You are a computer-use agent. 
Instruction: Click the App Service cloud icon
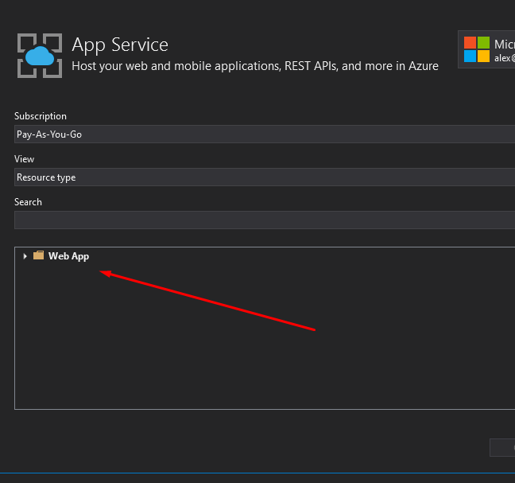pos(39,55)
